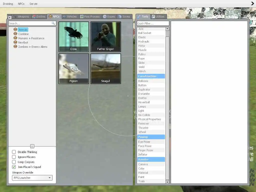Click the Post Process tab icon

coord(82,16)
